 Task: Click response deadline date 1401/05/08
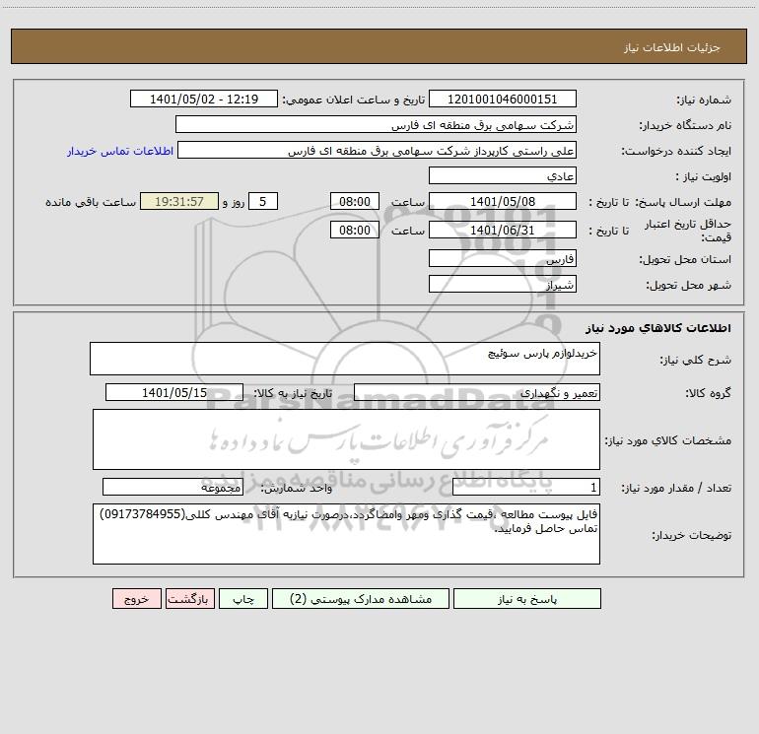click(503, 201)
